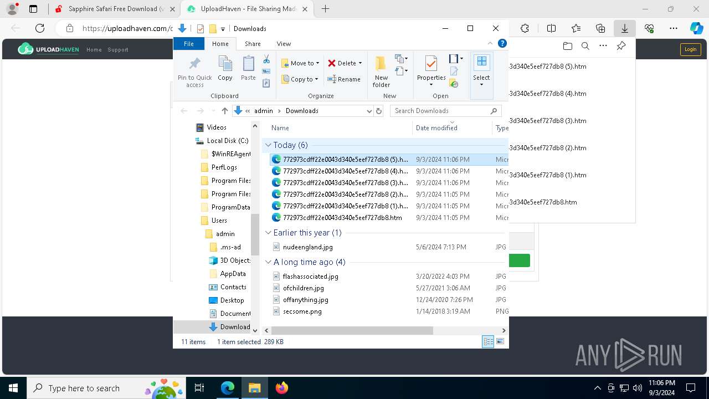Open the Move to dropdown
709x399 pixels.
click(x=300, y=63)
